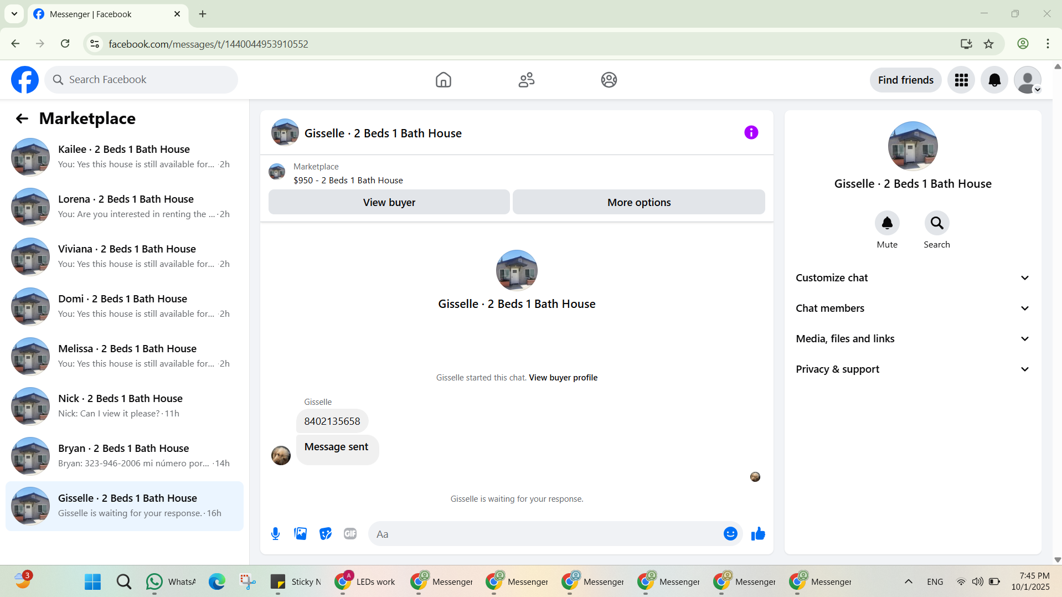
Task: Open Domi's conversation in the list
Action: pos(125,307)
